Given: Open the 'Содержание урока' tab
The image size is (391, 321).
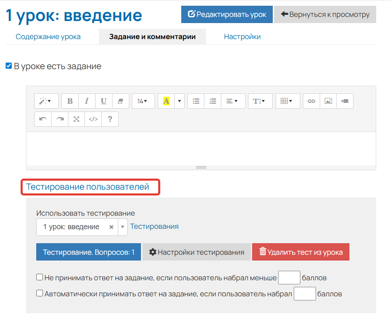Looking at the screenshot, I should [x=48, y=37].
